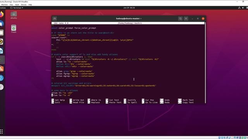Place cursor on the 'alias egrep' line
Viewport: 248px width, 139px height.
76,76
